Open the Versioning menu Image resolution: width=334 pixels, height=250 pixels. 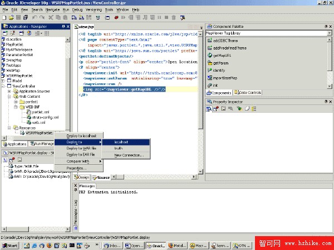pos(94,10)
